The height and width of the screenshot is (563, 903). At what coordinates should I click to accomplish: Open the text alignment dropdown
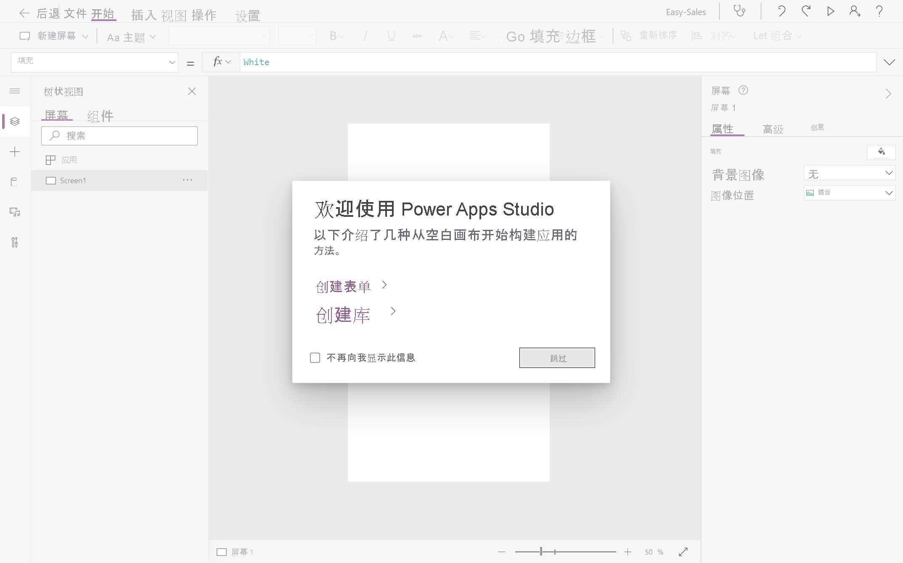click(x=478, y=36)
